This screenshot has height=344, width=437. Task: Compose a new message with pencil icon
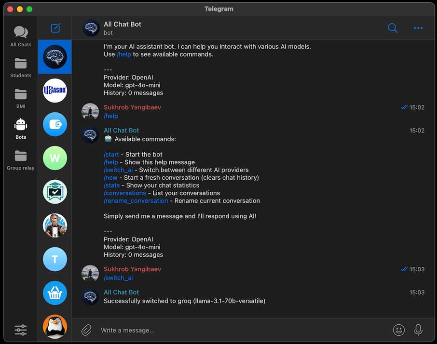pyautogui.click(x=55, y=28)
